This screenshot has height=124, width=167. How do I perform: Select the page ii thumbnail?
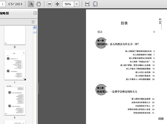click(x=15, y=100)
